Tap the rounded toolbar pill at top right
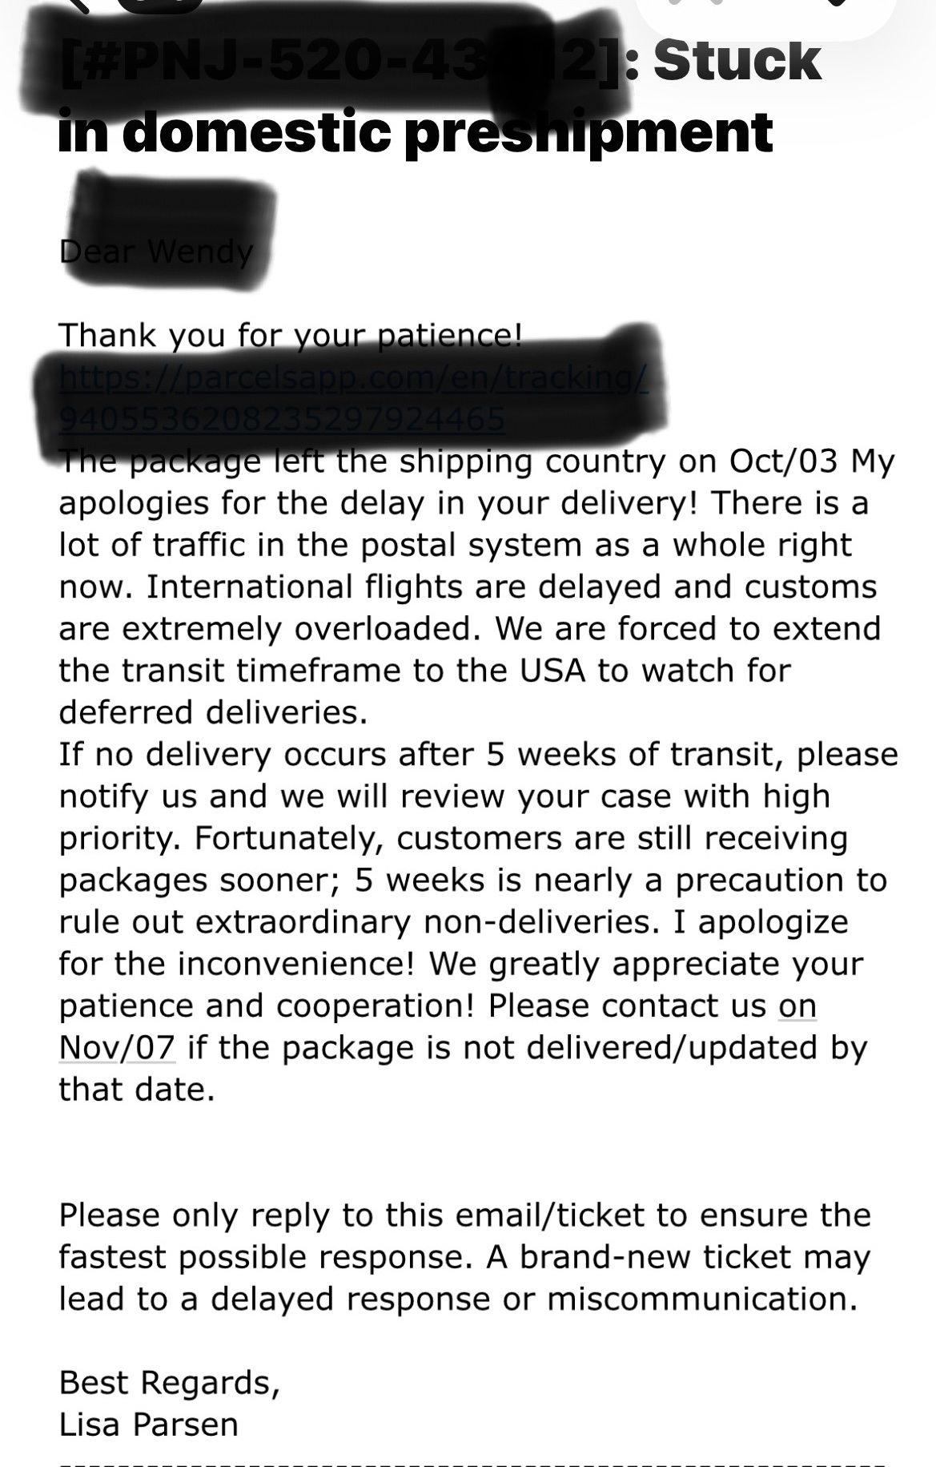 point(765,11)
